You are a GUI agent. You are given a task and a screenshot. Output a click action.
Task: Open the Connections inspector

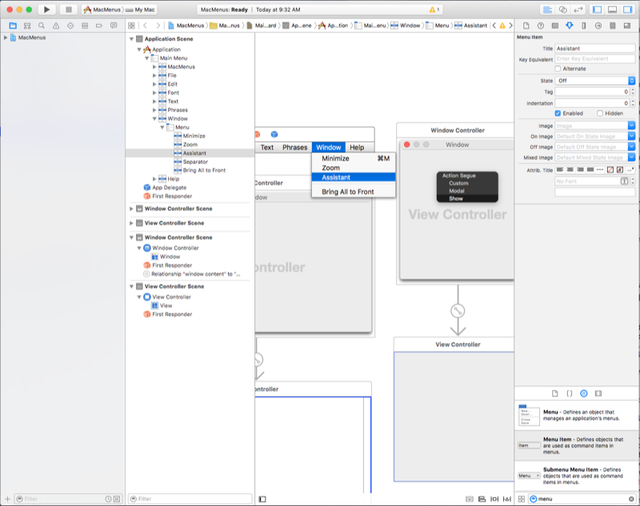point(598,26)
